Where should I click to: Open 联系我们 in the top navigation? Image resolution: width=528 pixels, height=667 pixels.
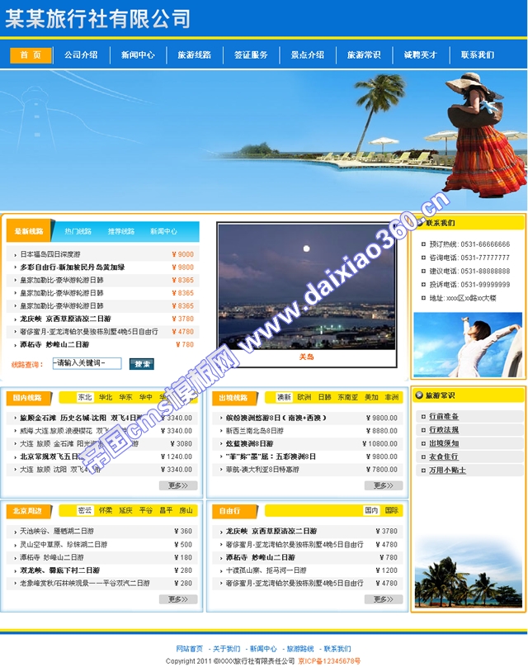[478, 54]
